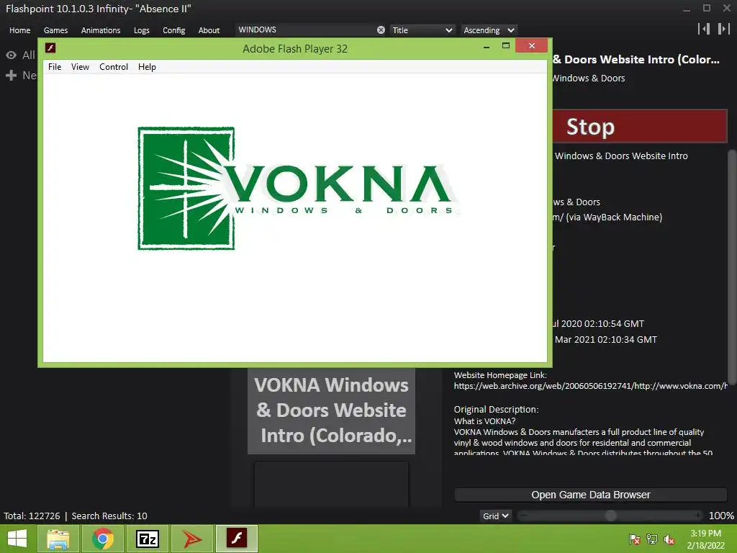Screen dimensions: 737x553
Task: Click the Action Center flag tray icon
Action: pos(635,539)
